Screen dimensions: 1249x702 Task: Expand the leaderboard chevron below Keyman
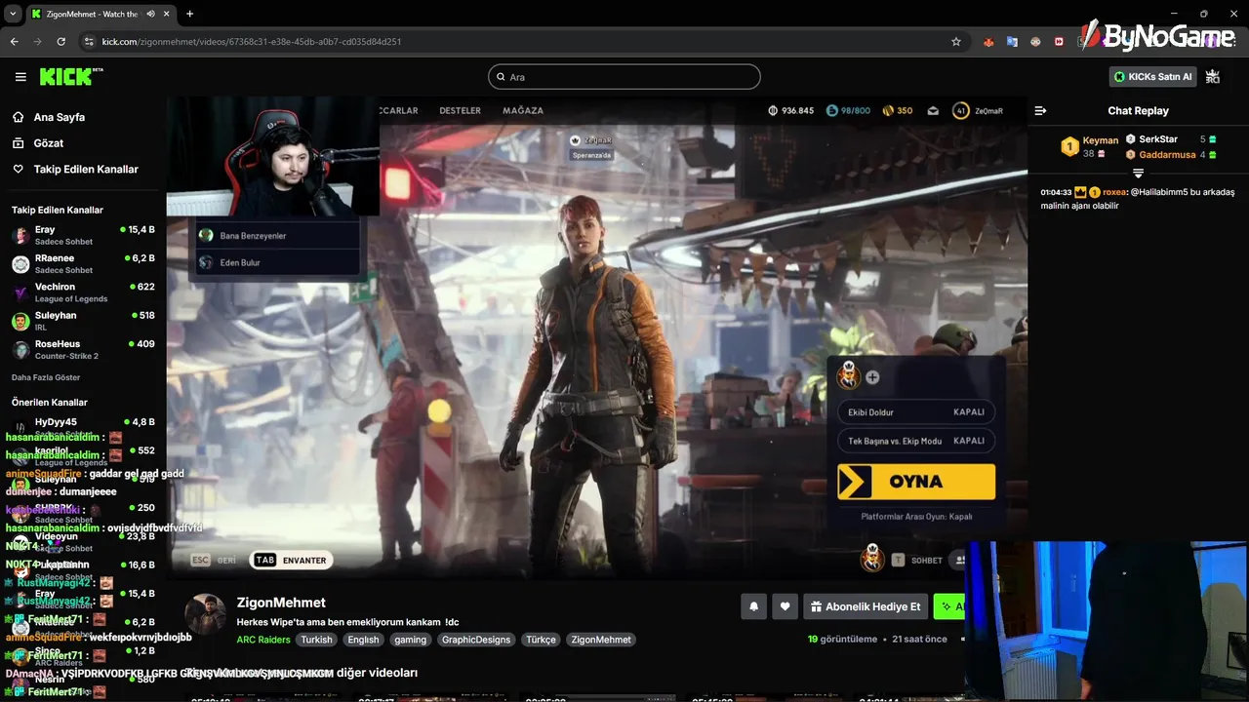(1138, 173)
